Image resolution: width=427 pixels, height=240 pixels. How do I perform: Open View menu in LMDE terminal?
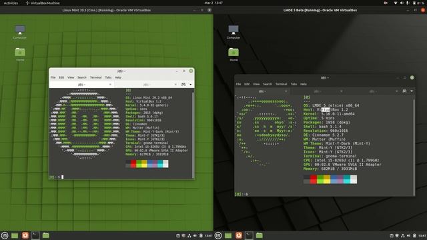[x=256, y=84]
